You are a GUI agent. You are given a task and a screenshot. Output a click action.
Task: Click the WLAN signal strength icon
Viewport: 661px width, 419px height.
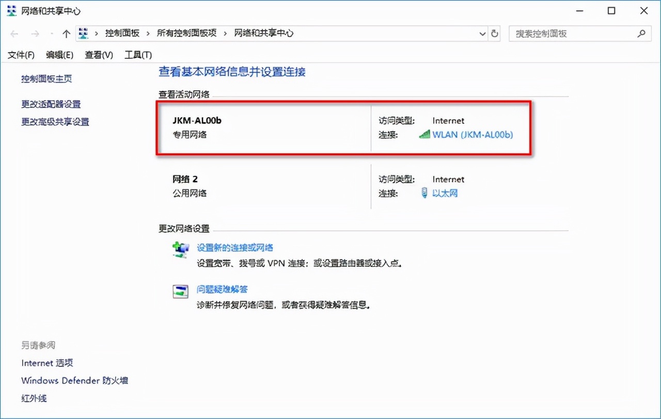click(424, 134)
